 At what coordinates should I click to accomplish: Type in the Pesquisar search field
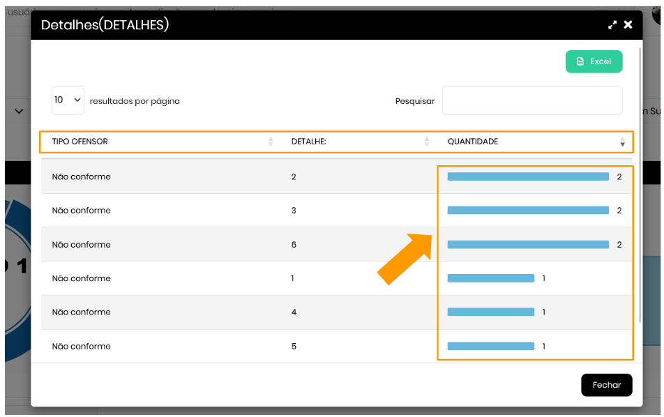tap(531, 101)
